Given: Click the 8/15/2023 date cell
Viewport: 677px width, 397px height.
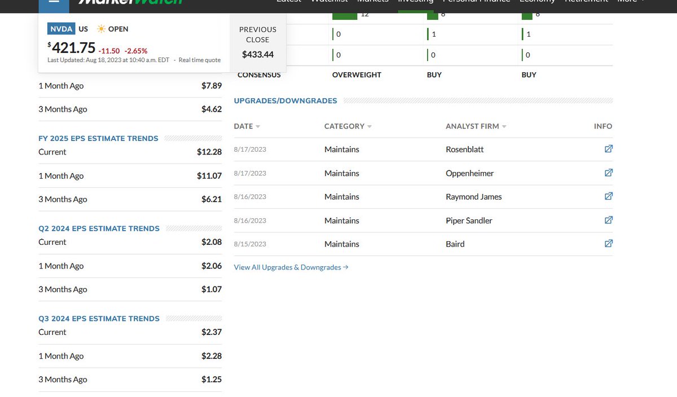Looking at the screenshot, I should pyautogui.click(x=250, y=244).
